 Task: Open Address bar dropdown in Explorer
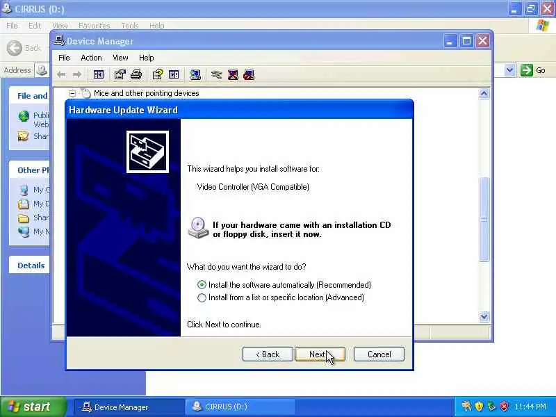click(509, 70)
